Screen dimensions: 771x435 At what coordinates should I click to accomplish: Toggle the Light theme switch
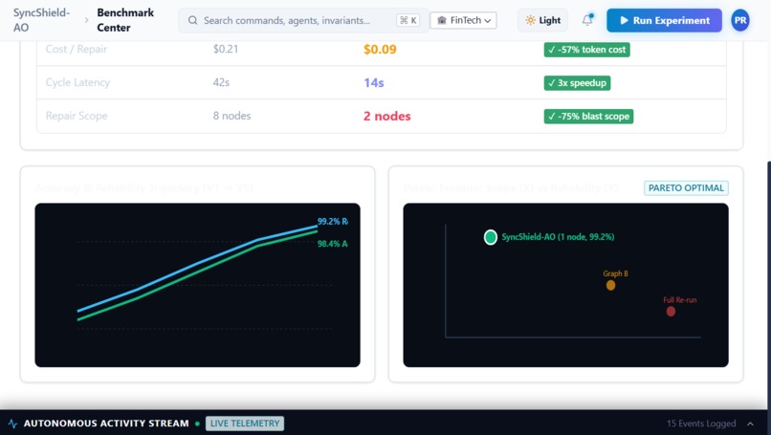click(542, 20)
